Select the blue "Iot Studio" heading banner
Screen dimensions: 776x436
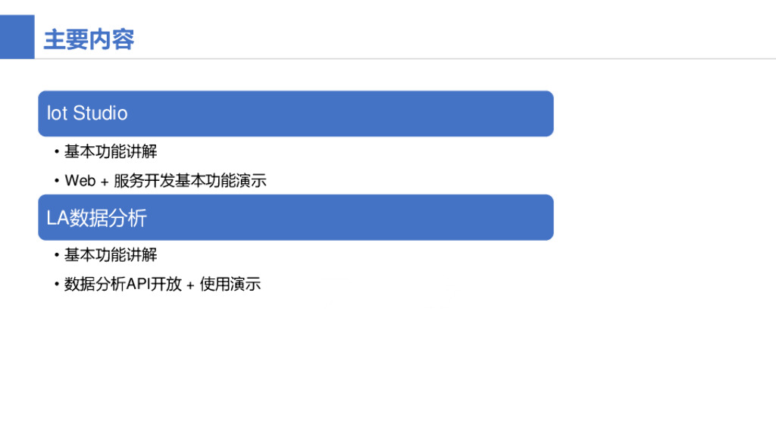click(x=296, y=114)
